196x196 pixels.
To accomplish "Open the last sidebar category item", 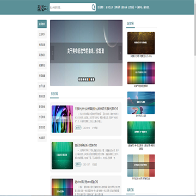I will [x=42, y=138].
